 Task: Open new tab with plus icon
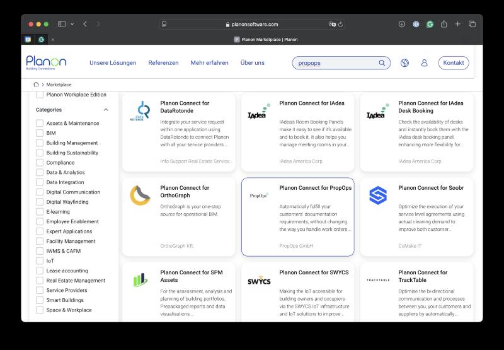458,24
